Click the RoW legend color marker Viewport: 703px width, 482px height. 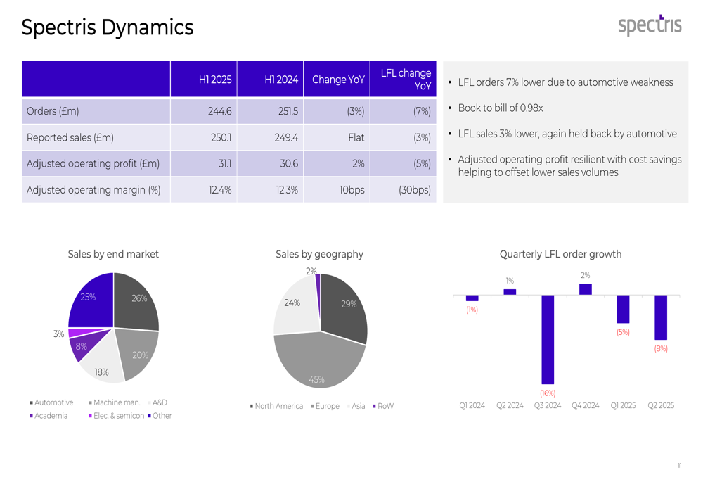coord(375,406)
